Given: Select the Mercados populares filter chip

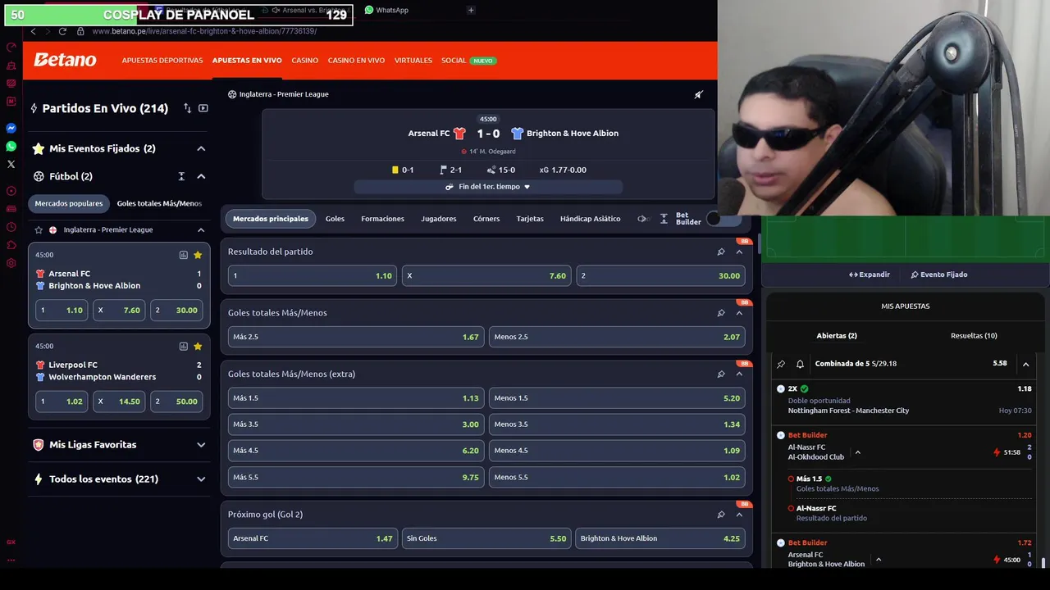Looking at the screenshot, I should pos(69,203).
